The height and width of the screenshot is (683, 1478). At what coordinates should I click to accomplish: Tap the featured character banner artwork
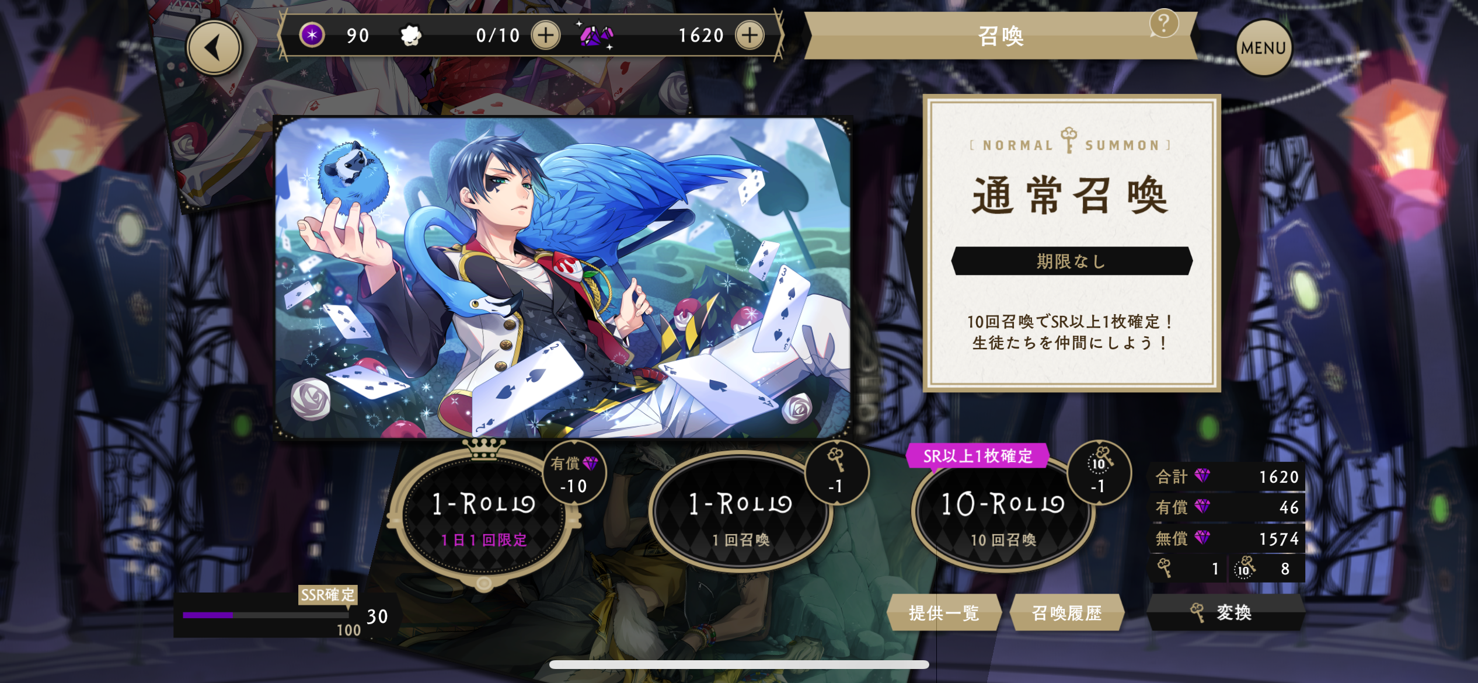[x=563, y=277]
